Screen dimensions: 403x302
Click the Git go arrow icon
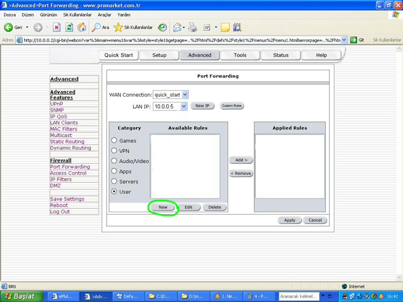point(353,40)
